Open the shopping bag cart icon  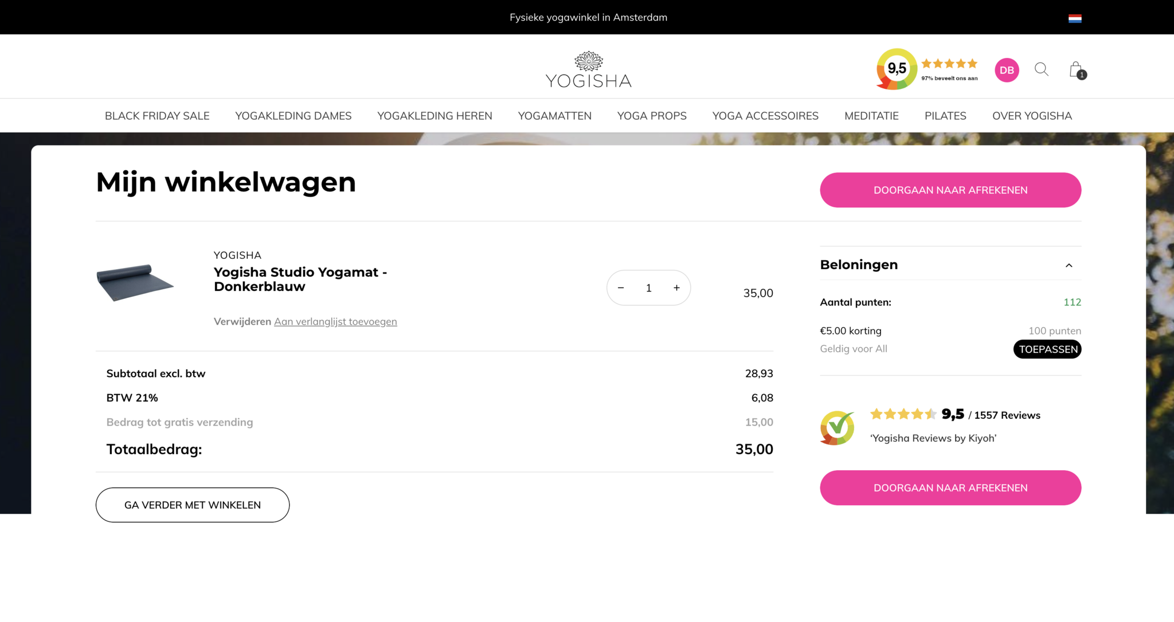point(1076,70)
